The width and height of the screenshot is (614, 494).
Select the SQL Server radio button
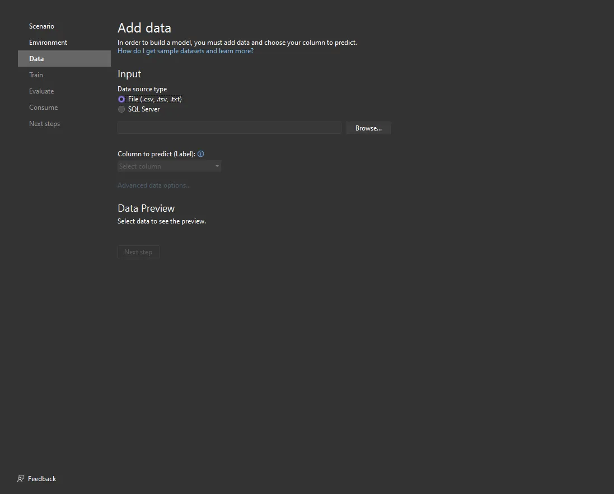121,109
